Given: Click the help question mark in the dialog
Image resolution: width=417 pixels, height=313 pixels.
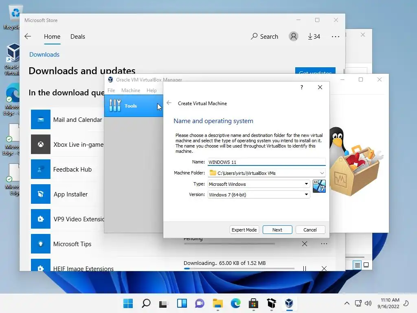Looking at the screenshot, I should (x=302, y=87).
